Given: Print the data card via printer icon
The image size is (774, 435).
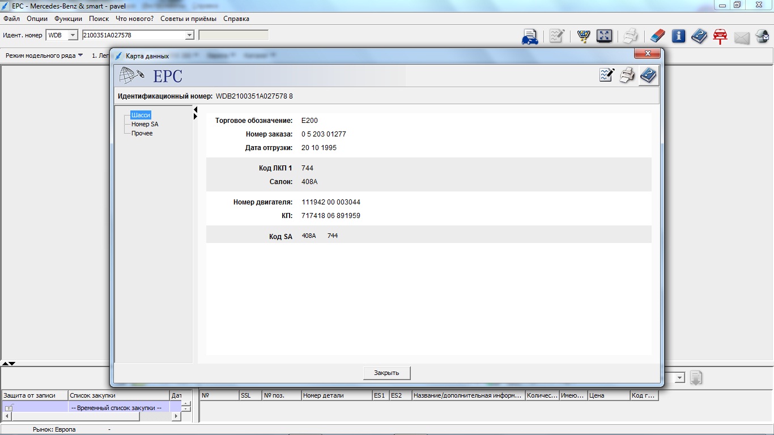Looking at the screenshot, I should pos(627,75).
